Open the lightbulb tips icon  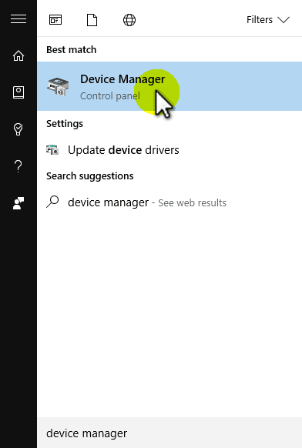point(18,129)
